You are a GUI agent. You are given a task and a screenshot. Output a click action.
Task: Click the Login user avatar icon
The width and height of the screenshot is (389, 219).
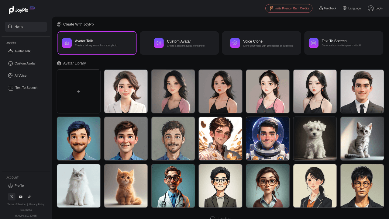tap(371, 8)
